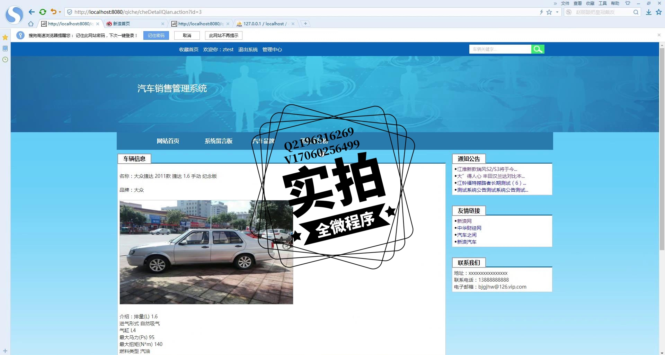The width and height of the screenshot is (665, 355).
Task: Click the password key tip icon
Action: click(x=20, y=35)
